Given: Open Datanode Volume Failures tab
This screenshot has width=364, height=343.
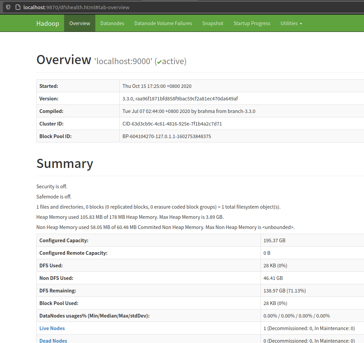Looking at the screenshot, I should pyautogui.click(x=163, y=23).
